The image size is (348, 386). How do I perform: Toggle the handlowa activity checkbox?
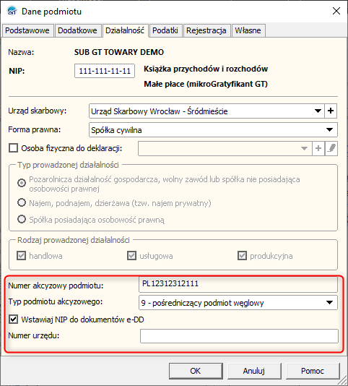(x=21, y=256)
